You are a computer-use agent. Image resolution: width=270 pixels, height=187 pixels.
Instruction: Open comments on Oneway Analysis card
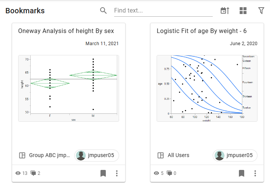pyautogui.click(x=33, y=174)
